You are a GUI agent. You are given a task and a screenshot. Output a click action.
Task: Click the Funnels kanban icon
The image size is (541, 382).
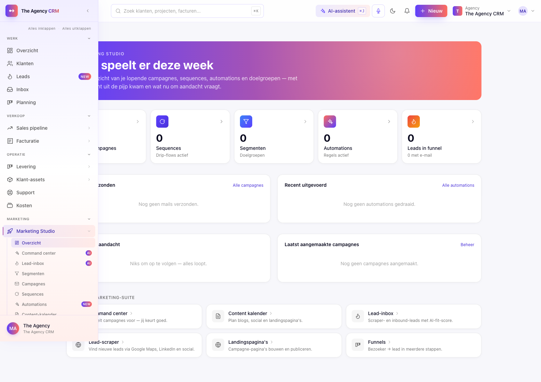click(358, 345)
